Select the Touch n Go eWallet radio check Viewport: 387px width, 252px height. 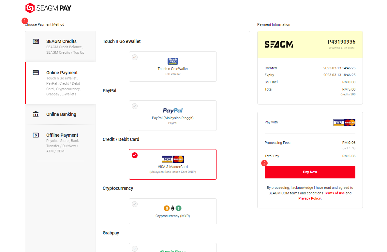(x=135, y=57)
